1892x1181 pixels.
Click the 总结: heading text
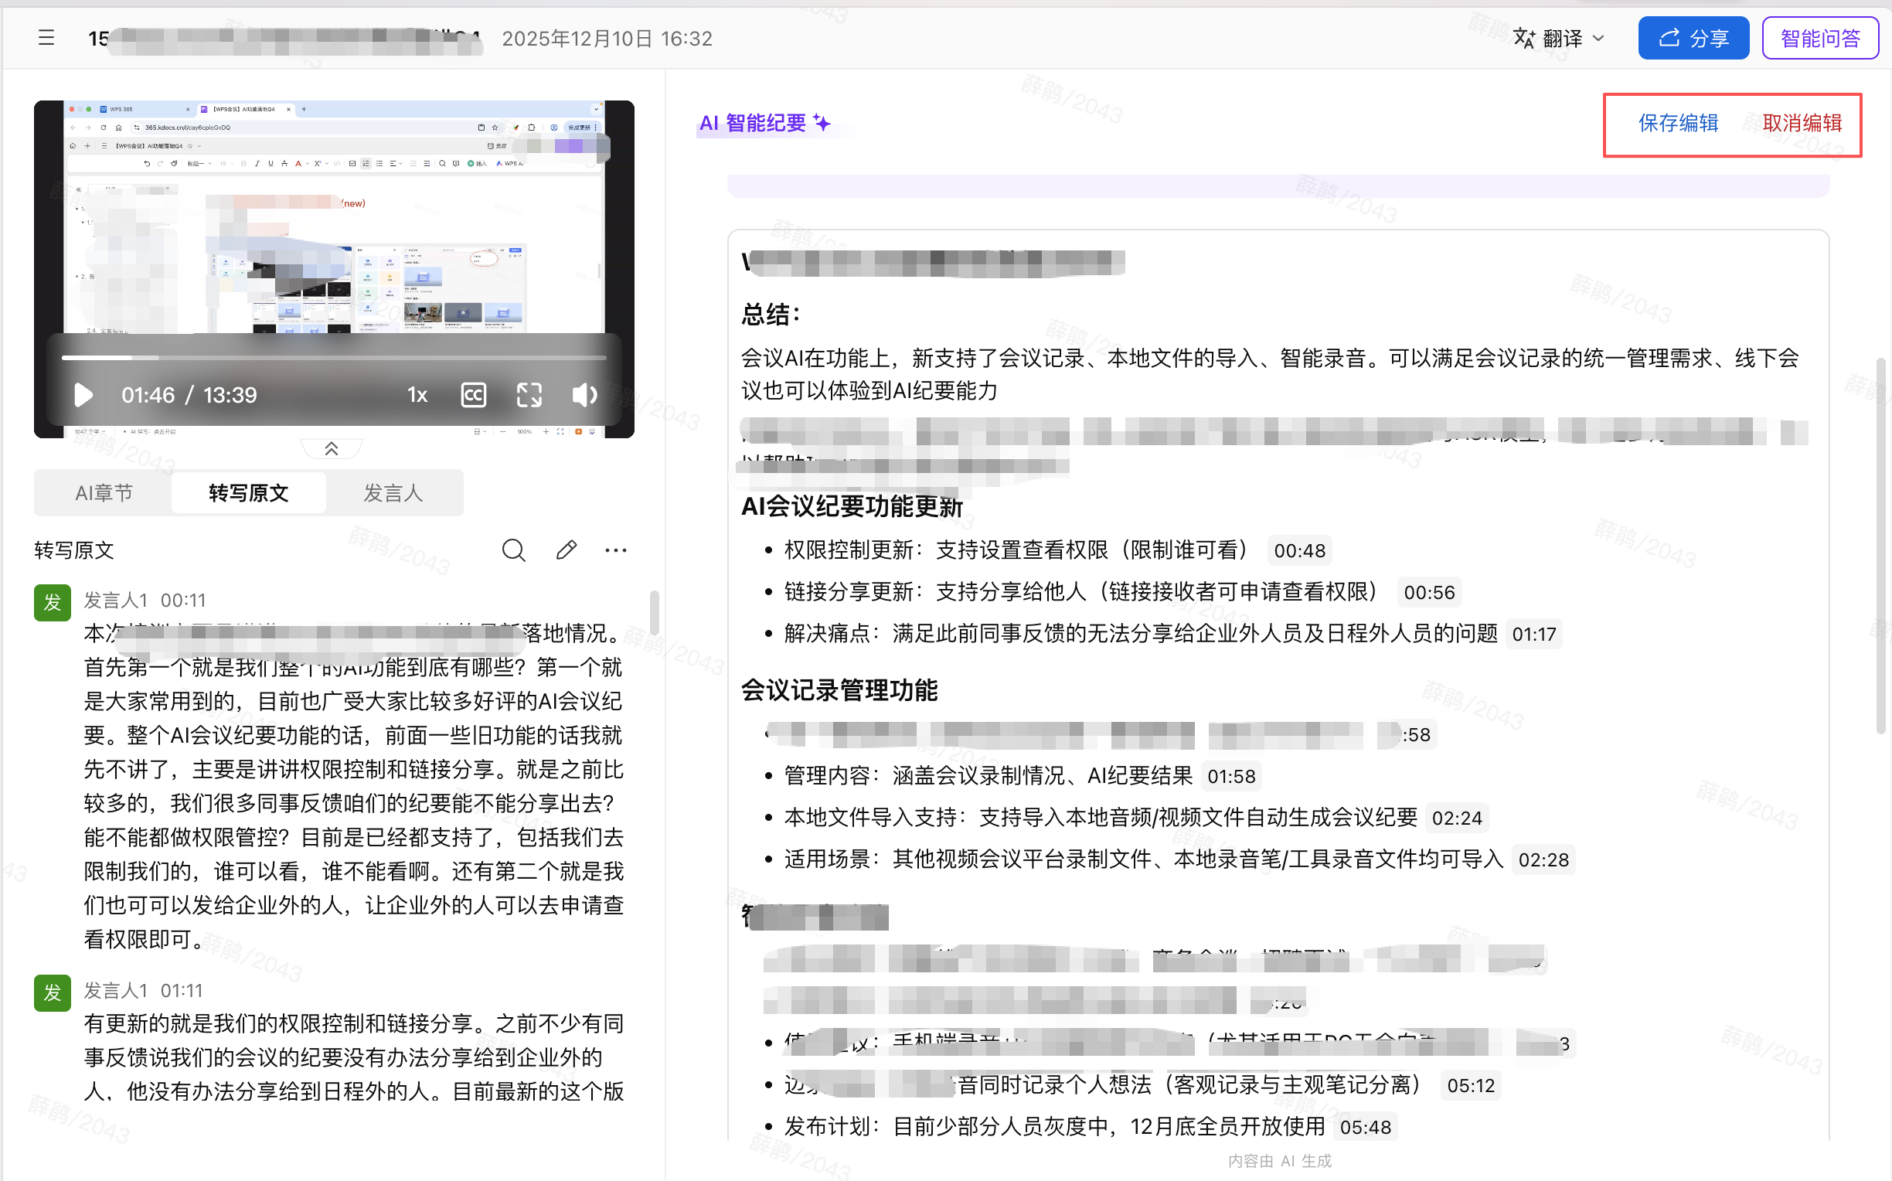pos(771,315)
